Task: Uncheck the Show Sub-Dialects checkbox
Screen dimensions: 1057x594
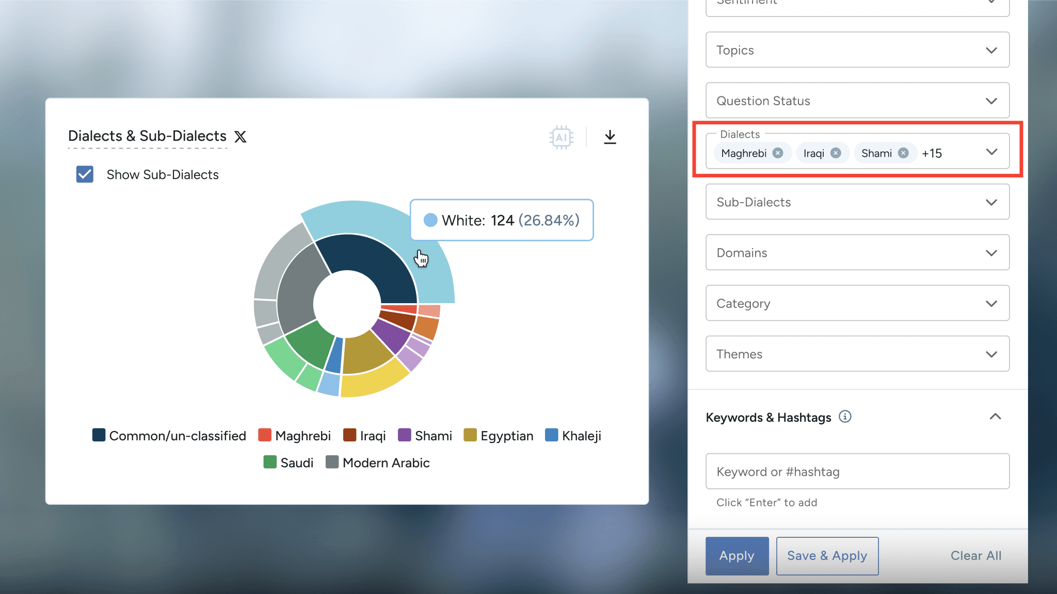Action: (x=85, y=174)
